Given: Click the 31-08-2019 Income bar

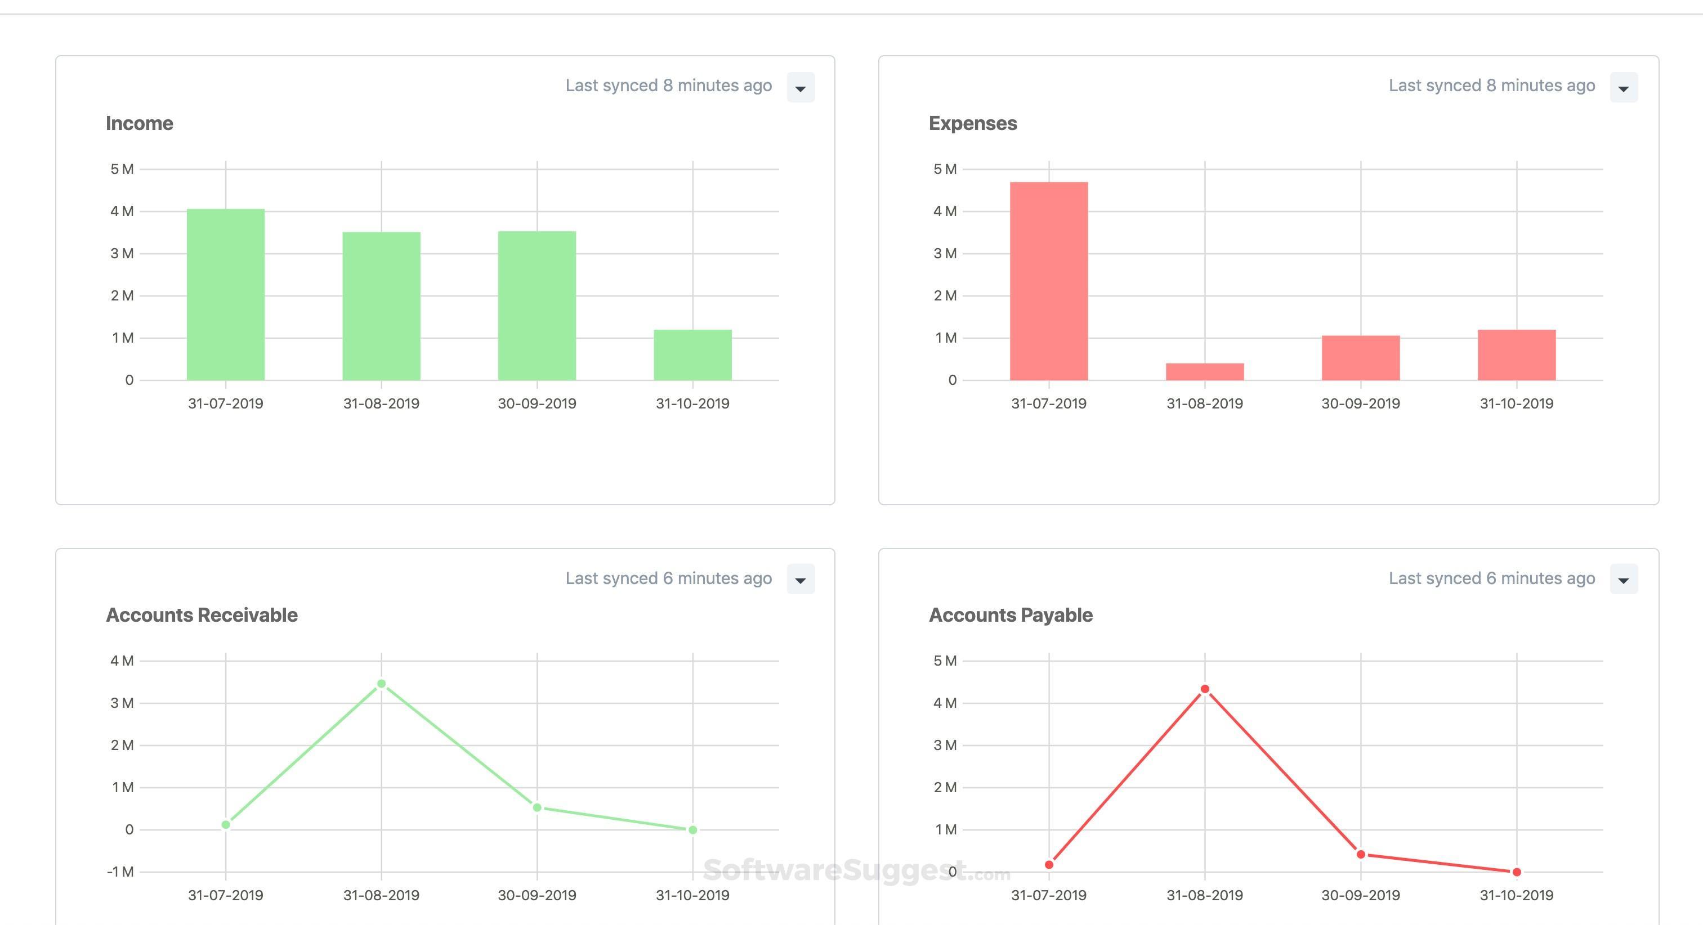Looking at the screenshot, I should [382, 306].
